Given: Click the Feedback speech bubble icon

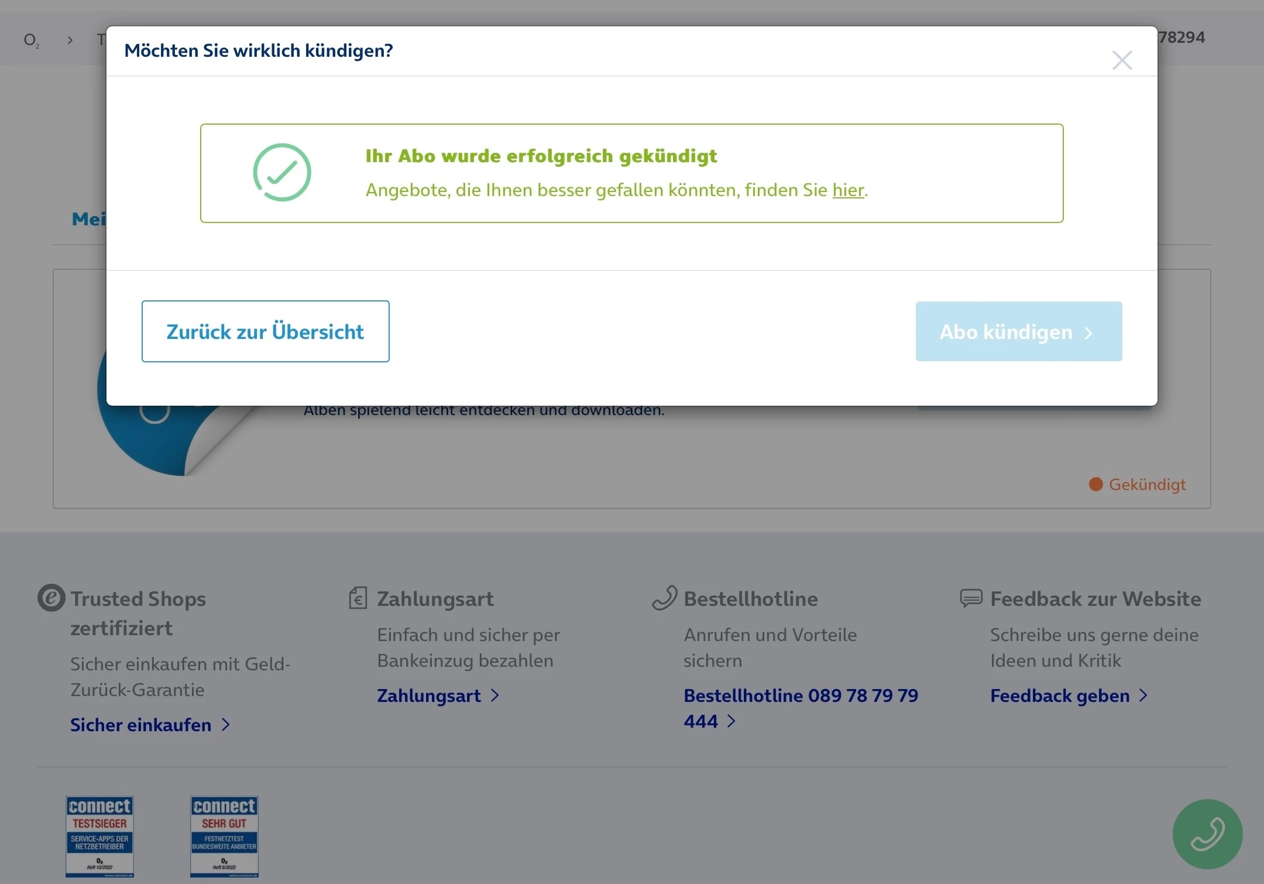Looking at the screenshot, I should (971, 598).
